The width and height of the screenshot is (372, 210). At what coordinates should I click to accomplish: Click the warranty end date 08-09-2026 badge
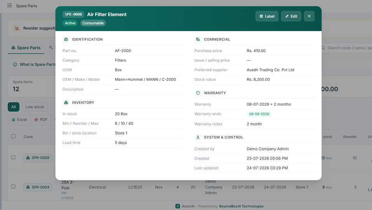click(259, 114)
